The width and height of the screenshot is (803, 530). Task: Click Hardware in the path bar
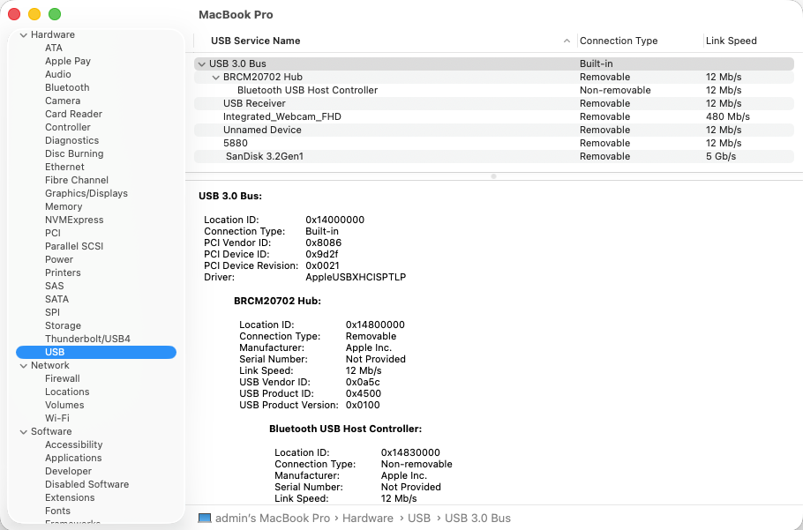coord(368,519)
